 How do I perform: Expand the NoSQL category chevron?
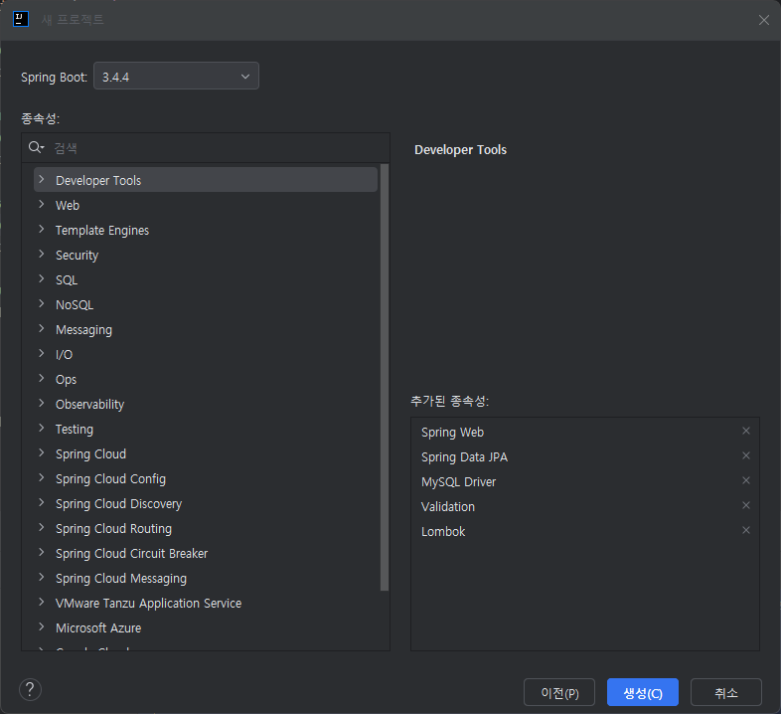(42, 304)
